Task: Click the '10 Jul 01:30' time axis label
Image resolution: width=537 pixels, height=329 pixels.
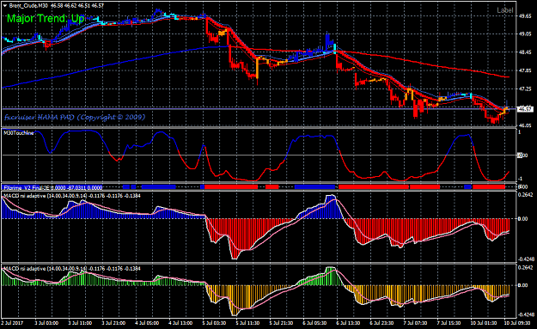Action: pyautogui.click(x=484, y=323)
